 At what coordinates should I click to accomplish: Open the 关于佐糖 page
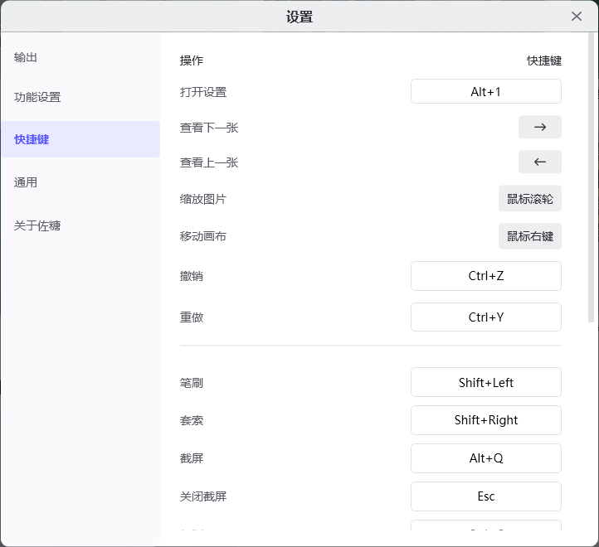37,225
